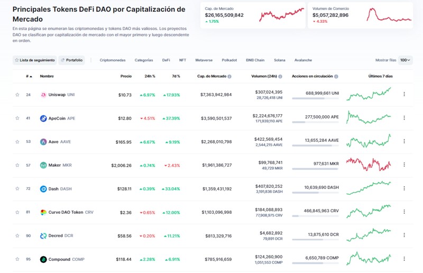The image size is (423, 273).
Task: Toggle the watchlist star for Maker
Action: 17,165
